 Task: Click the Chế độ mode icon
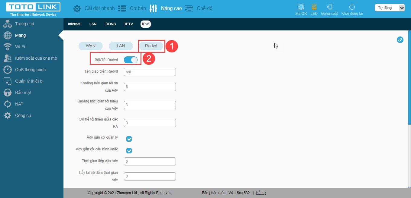point(189,8)
